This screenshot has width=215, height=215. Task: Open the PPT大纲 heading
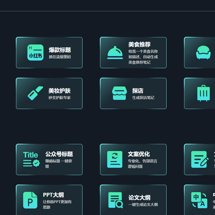[x=53, y=195]
